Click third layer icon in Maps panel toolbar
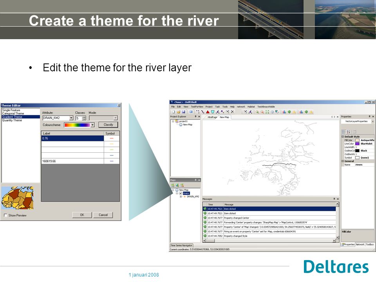 [x=182, y=185]
